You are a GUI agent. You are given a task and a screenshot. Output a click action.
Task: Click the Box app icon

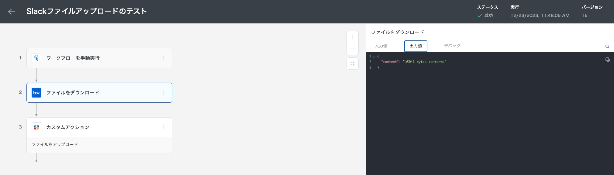coord(36,93)
